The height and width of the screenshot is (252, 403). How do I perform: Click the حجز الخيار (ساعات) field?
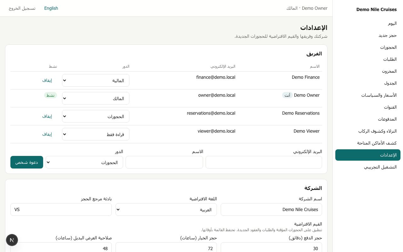(x=166, y=247)
